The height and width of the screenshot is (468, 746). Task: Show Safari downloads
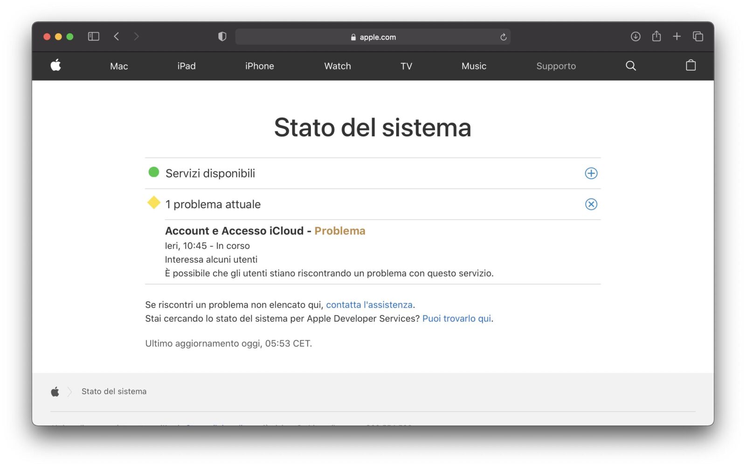point(635,36)
